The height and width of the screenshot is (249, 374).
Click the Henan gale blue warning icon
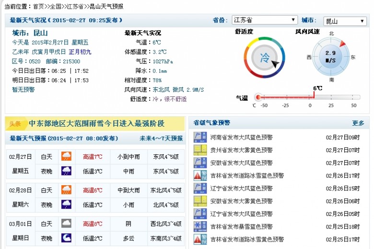tap(199, 137)
